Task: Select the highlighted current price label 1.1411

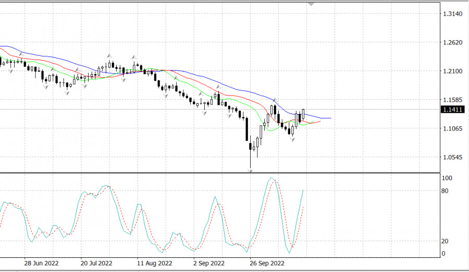Action: pos(451,110)
